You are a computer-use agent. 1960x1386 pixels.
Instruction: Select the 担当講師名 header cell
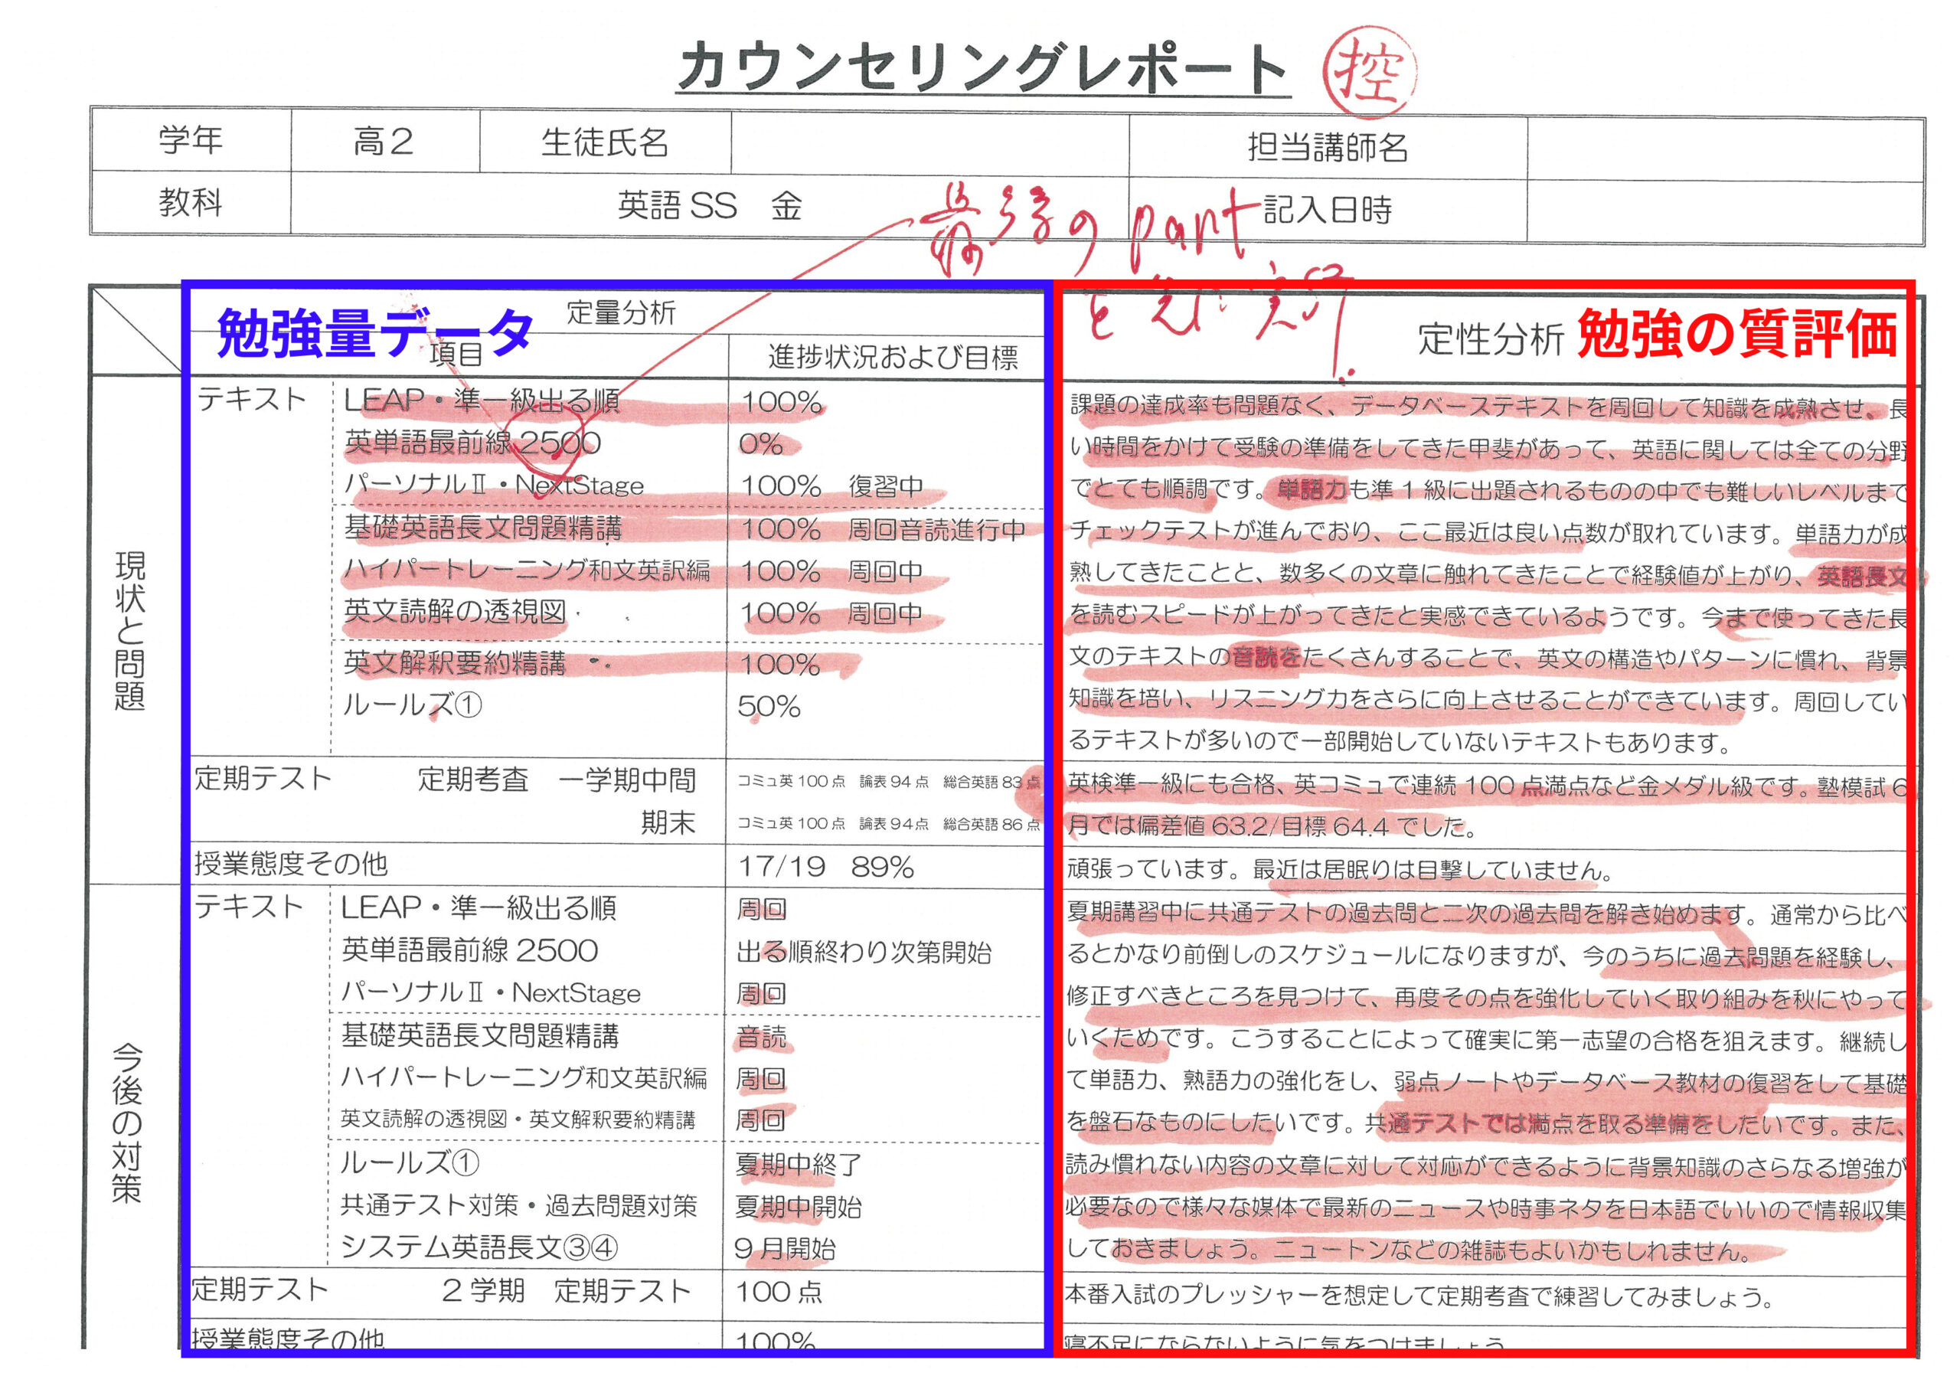[1327, 147]
